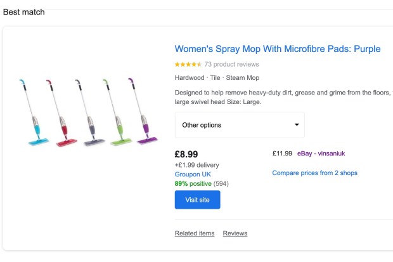Viewport: 393px width, 262px height.
Task: Click the gold star rating icons
Action: click(188, 65)
